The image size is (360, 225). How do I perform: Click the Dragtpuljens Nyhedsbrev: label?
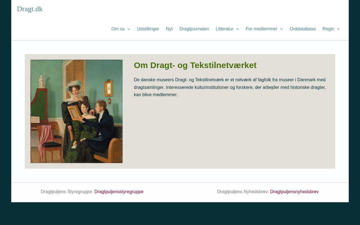point(243,192)
